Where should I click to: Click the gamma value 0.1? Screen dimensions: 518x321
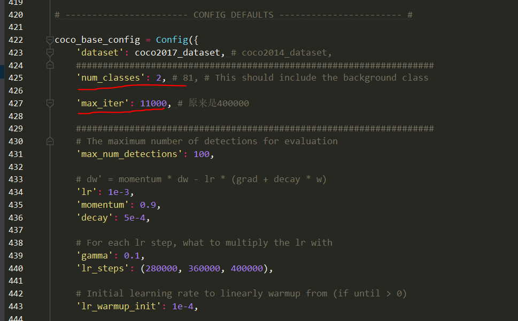coord(132,256)
